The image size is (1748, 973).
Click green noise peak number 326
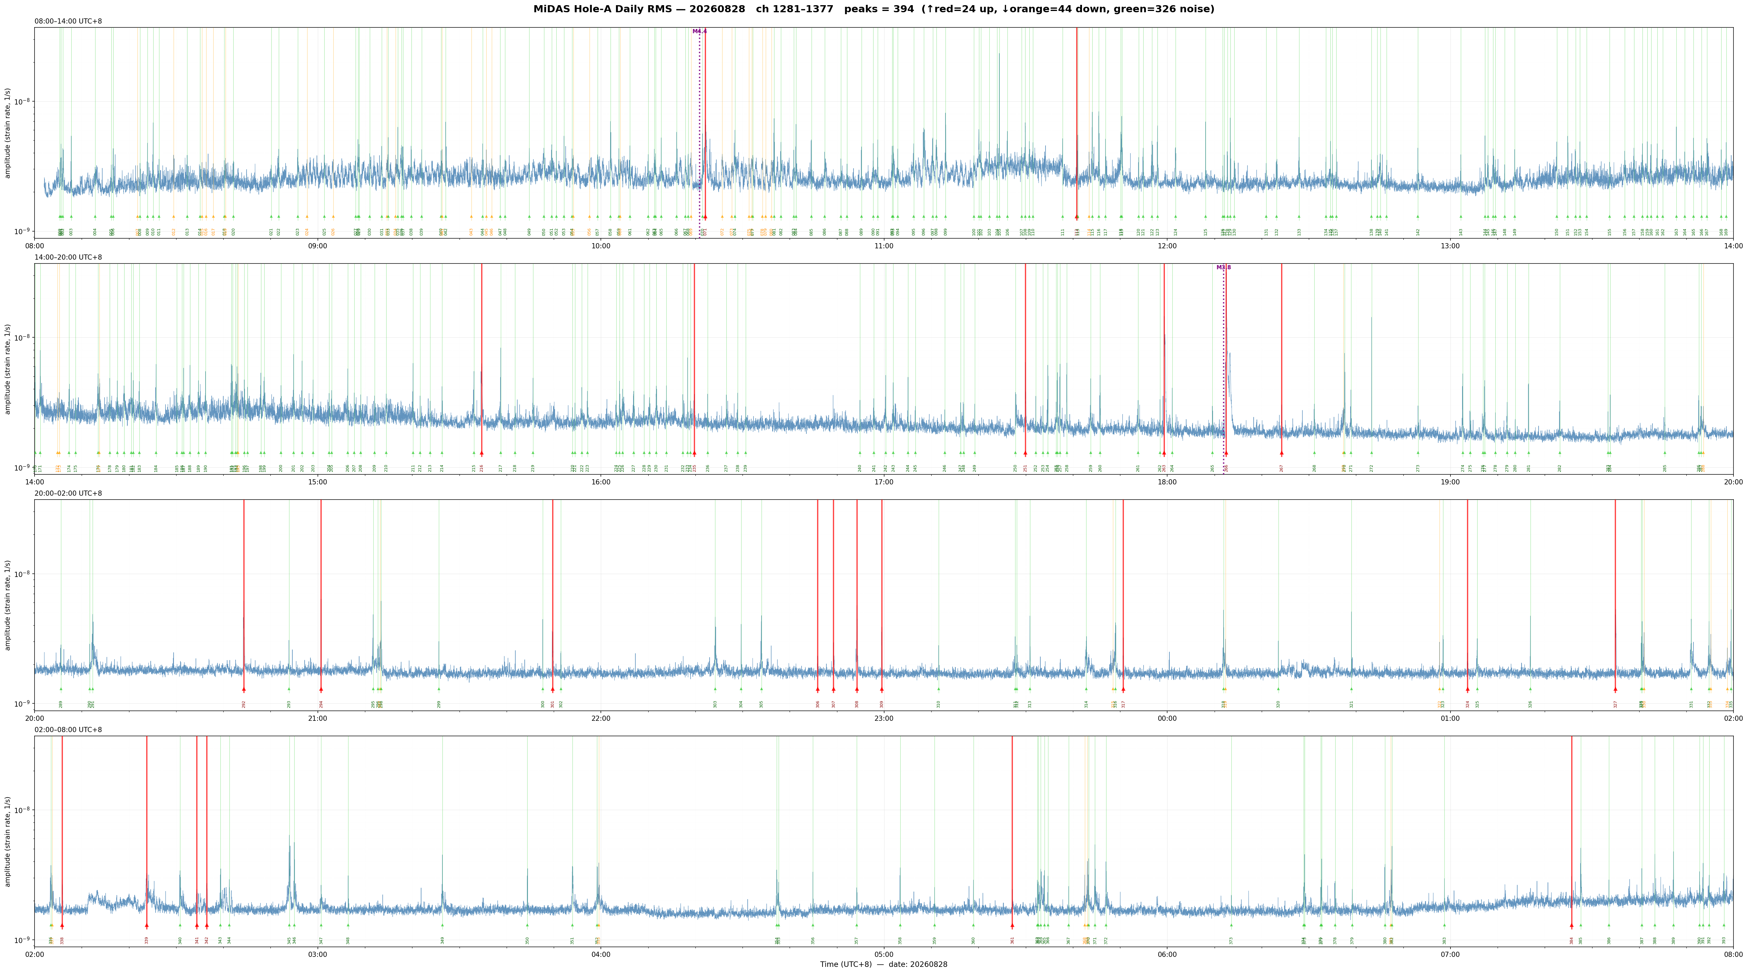(x=1530, y=704)
